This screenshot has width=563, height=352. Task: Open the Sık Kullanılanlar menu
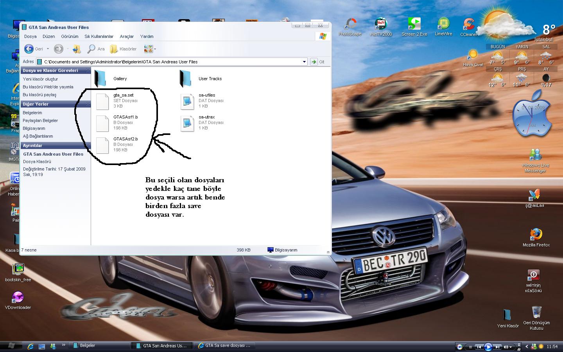99,36
